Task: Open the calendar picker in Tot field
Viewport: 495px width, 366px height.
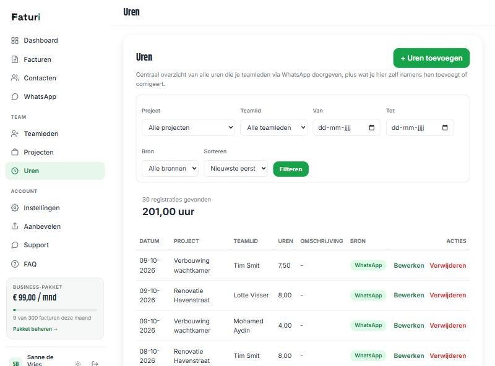Action: (x=445, y=127)
